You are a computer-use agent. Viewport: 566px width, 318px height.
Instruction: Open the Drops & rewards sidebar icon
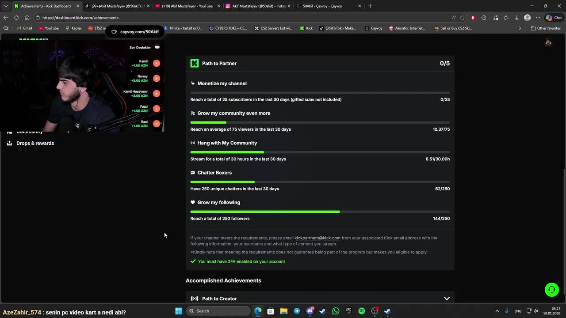[x=9, y=143]
